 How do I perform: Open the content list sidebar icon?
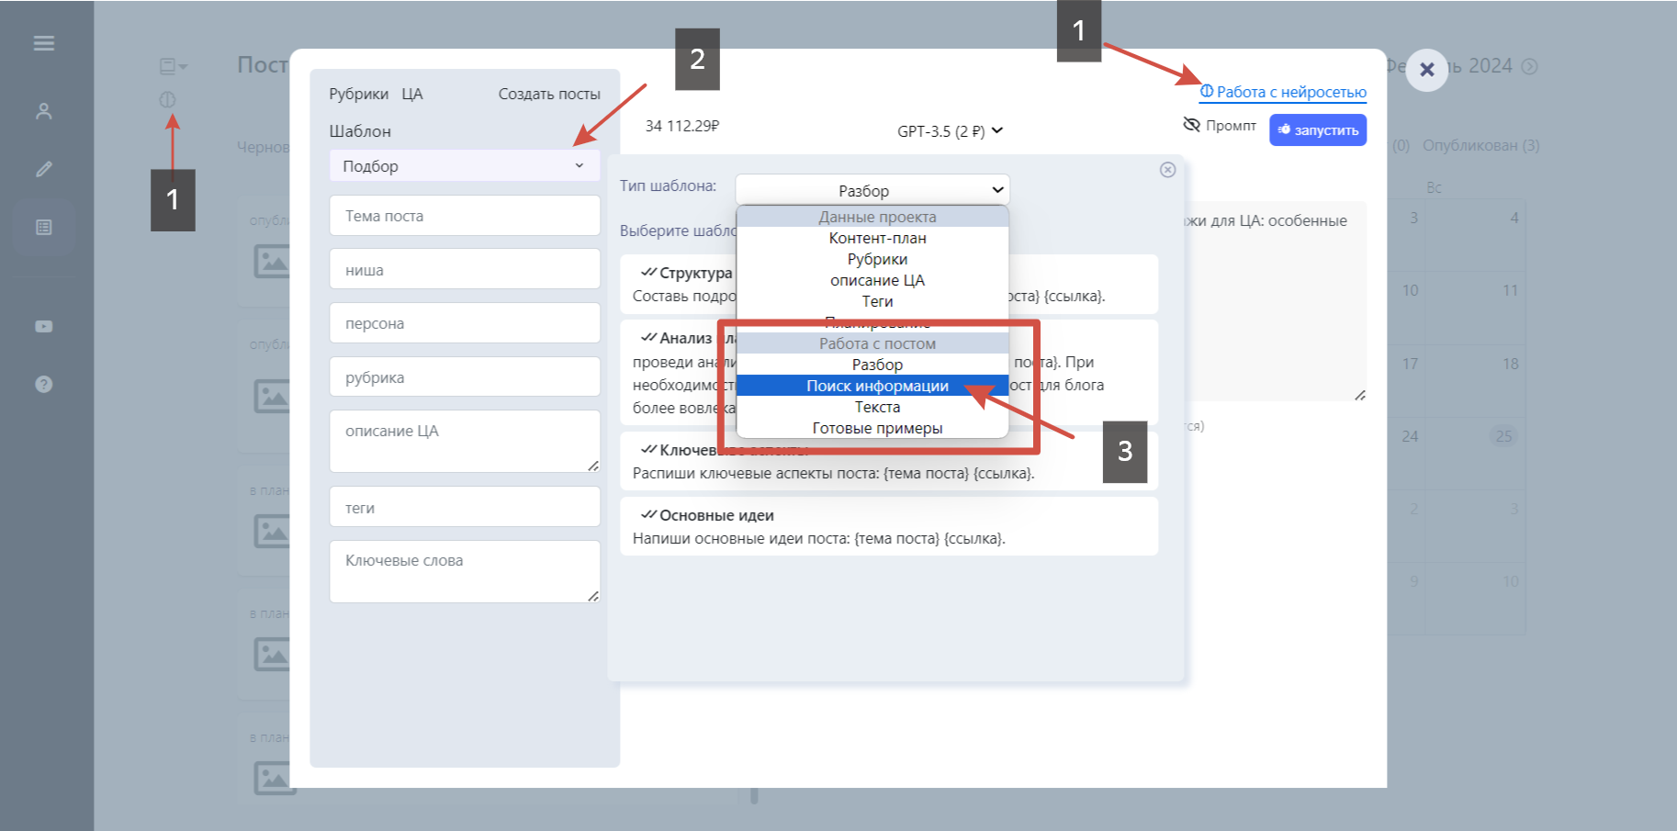[x=43, y=227]
